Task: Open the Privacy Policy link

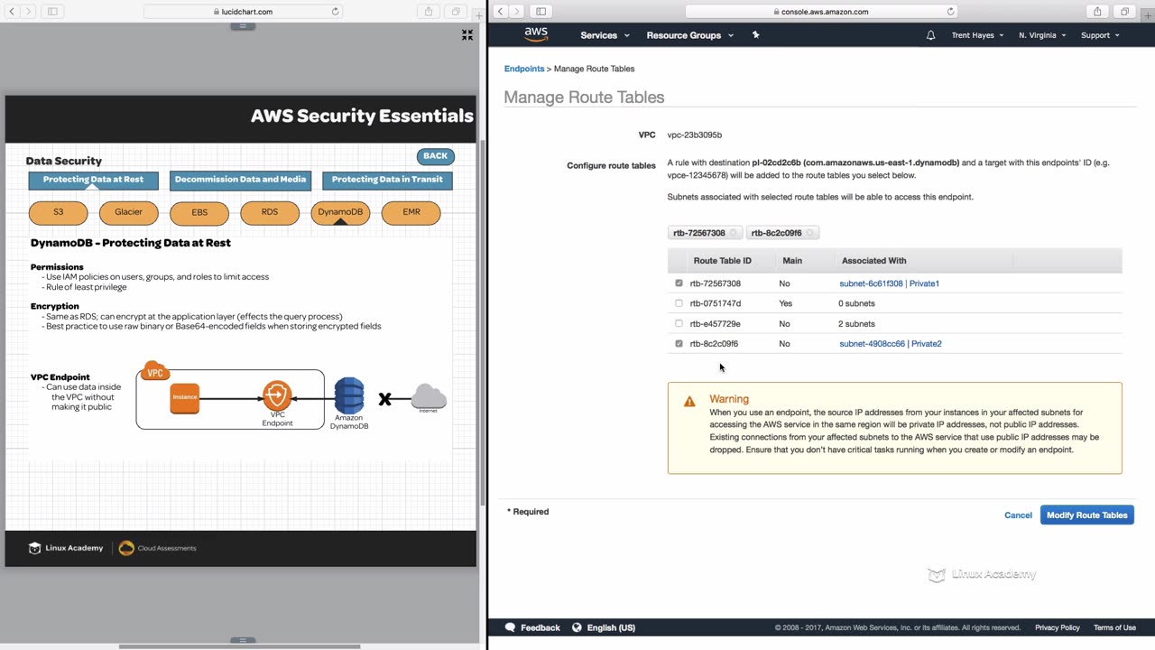Action: 1057,627
